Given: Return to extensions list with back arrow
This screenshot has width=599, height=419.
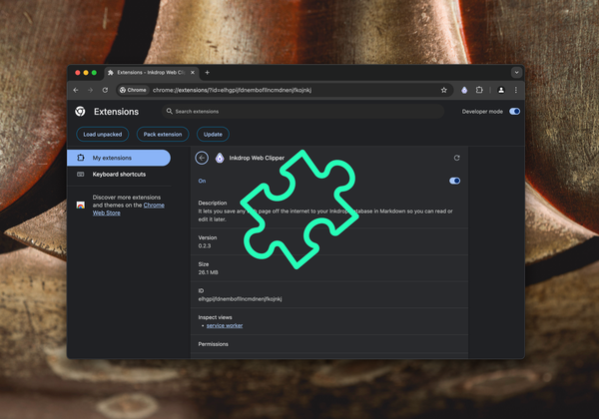Looking at the screenshot, I should click(202, 158).
